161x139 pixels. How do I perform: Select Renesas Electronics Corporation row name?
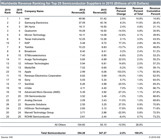tap(43, 76)
